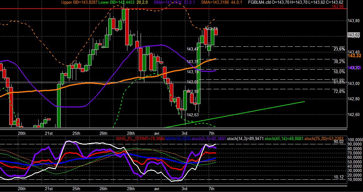Select the green ascending trendline
The height and width of the screenshot is (192, 363).
pyautogui.click(x=234, y=114)
